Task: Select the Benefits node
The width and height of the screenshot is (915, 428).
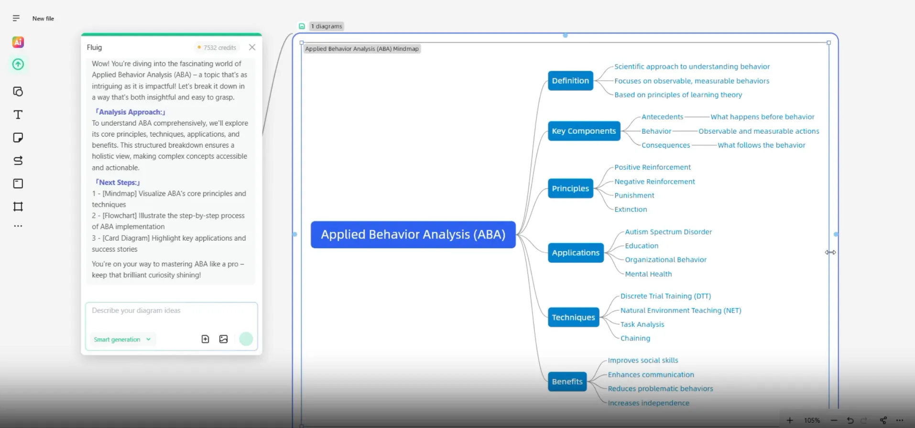Action: [x=567, y=381]
